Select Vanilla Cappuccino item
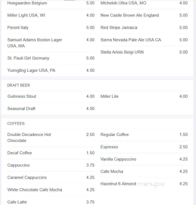 pyautogui.click(x=118, y=159)
